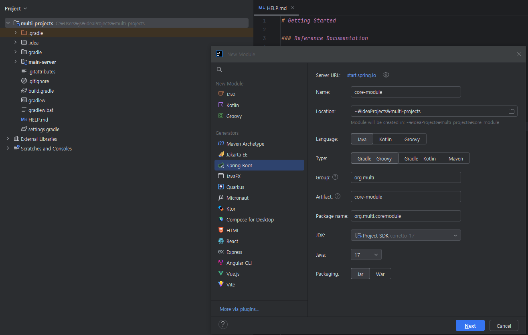Choose the Ktor generator
528x335 pixels.
[x=259, y=209]
